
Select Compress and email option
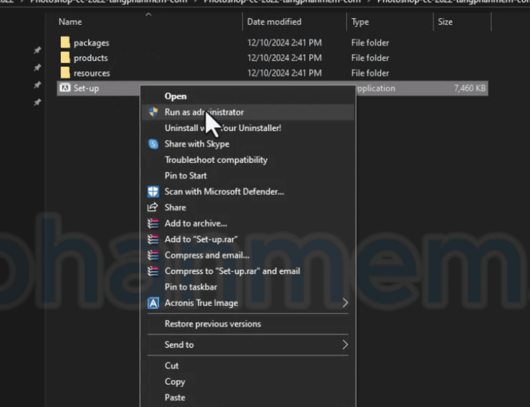click(x=207, y=255)
